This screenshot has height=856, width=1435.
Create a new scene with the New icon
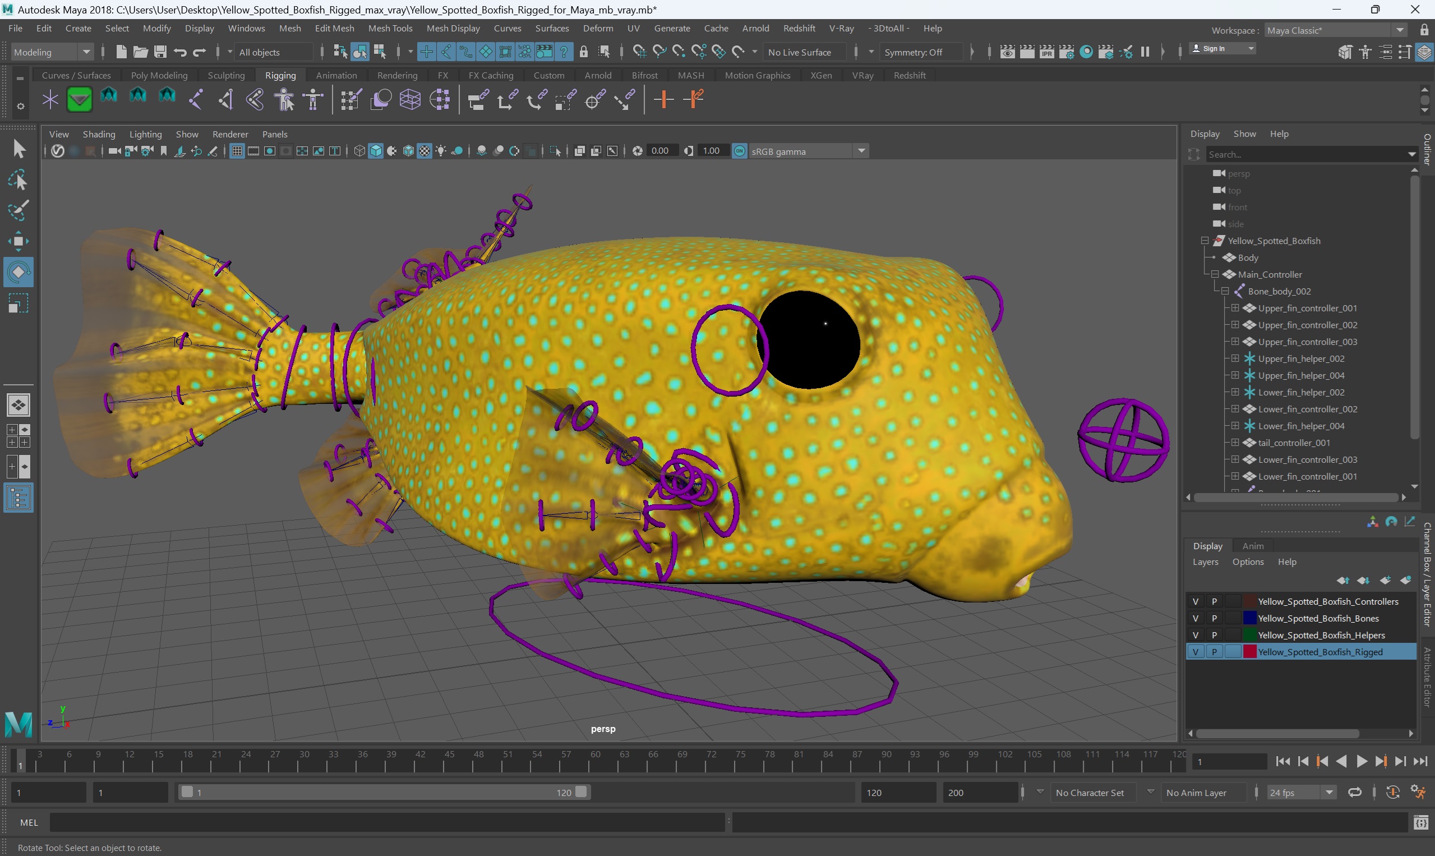[x=121, y=52]
